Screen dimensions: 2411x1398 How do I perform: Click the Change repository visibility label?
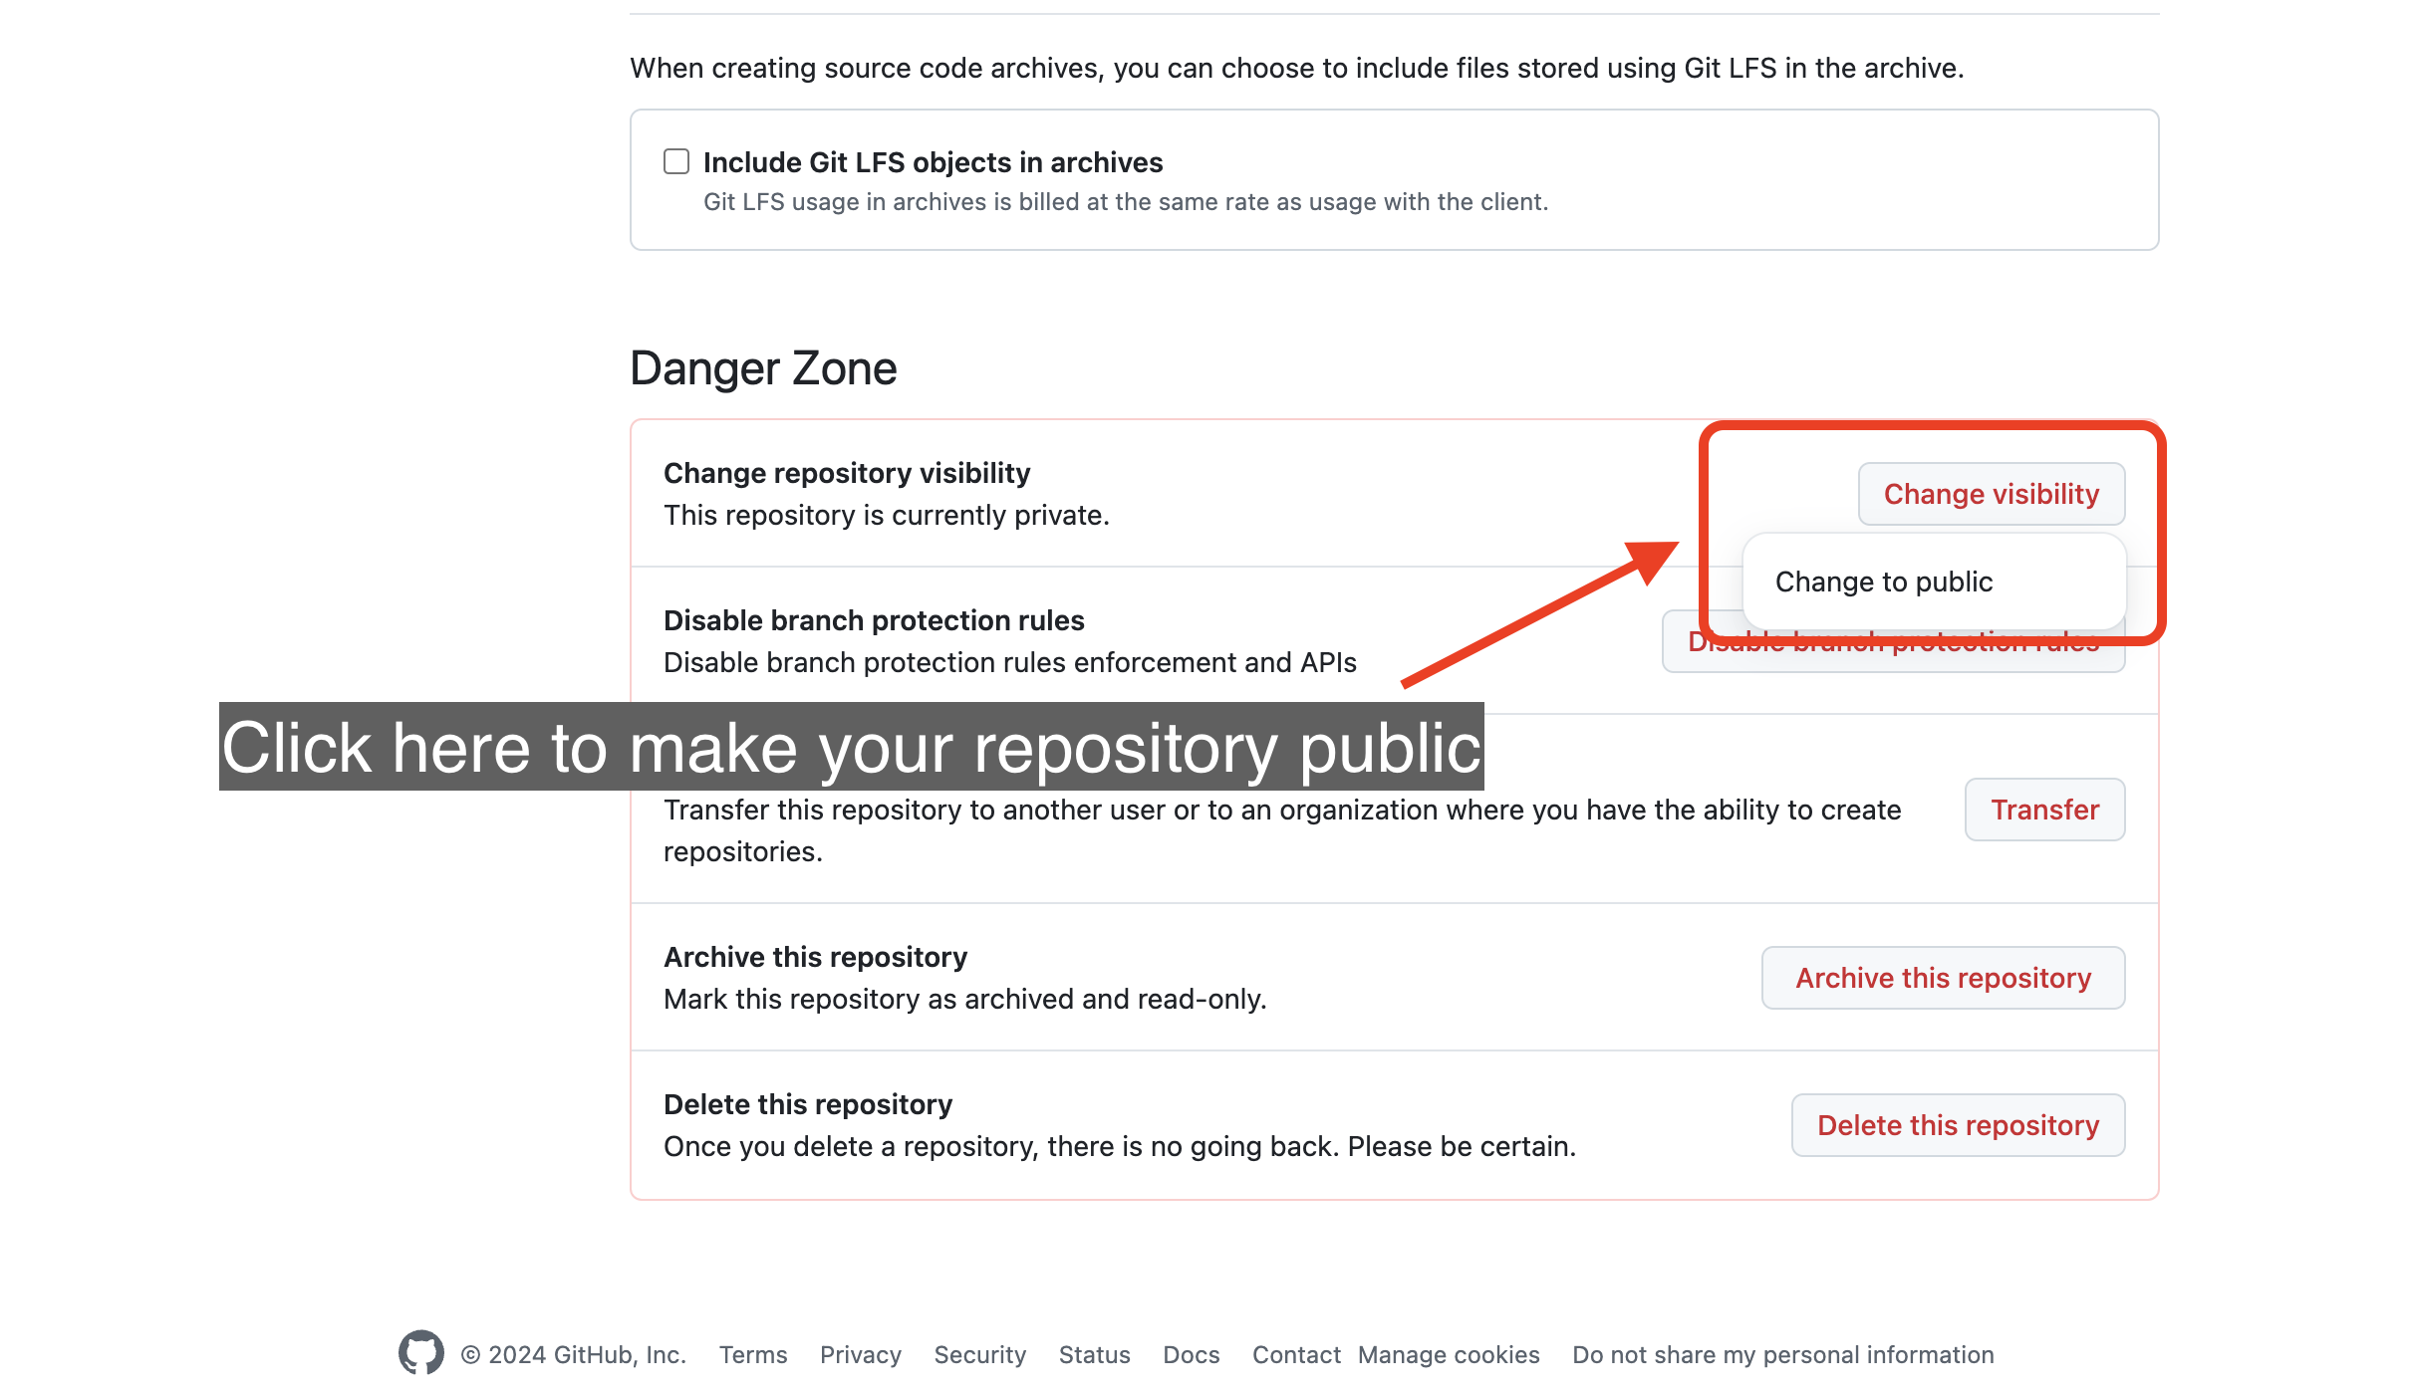pos(847,473)
